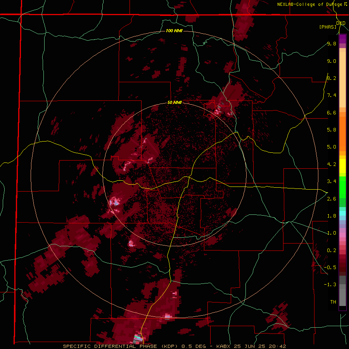The width and height of the screenshot is (349, 349).
Task: Click the 1.0 legend value
Action: pos(332,233)
